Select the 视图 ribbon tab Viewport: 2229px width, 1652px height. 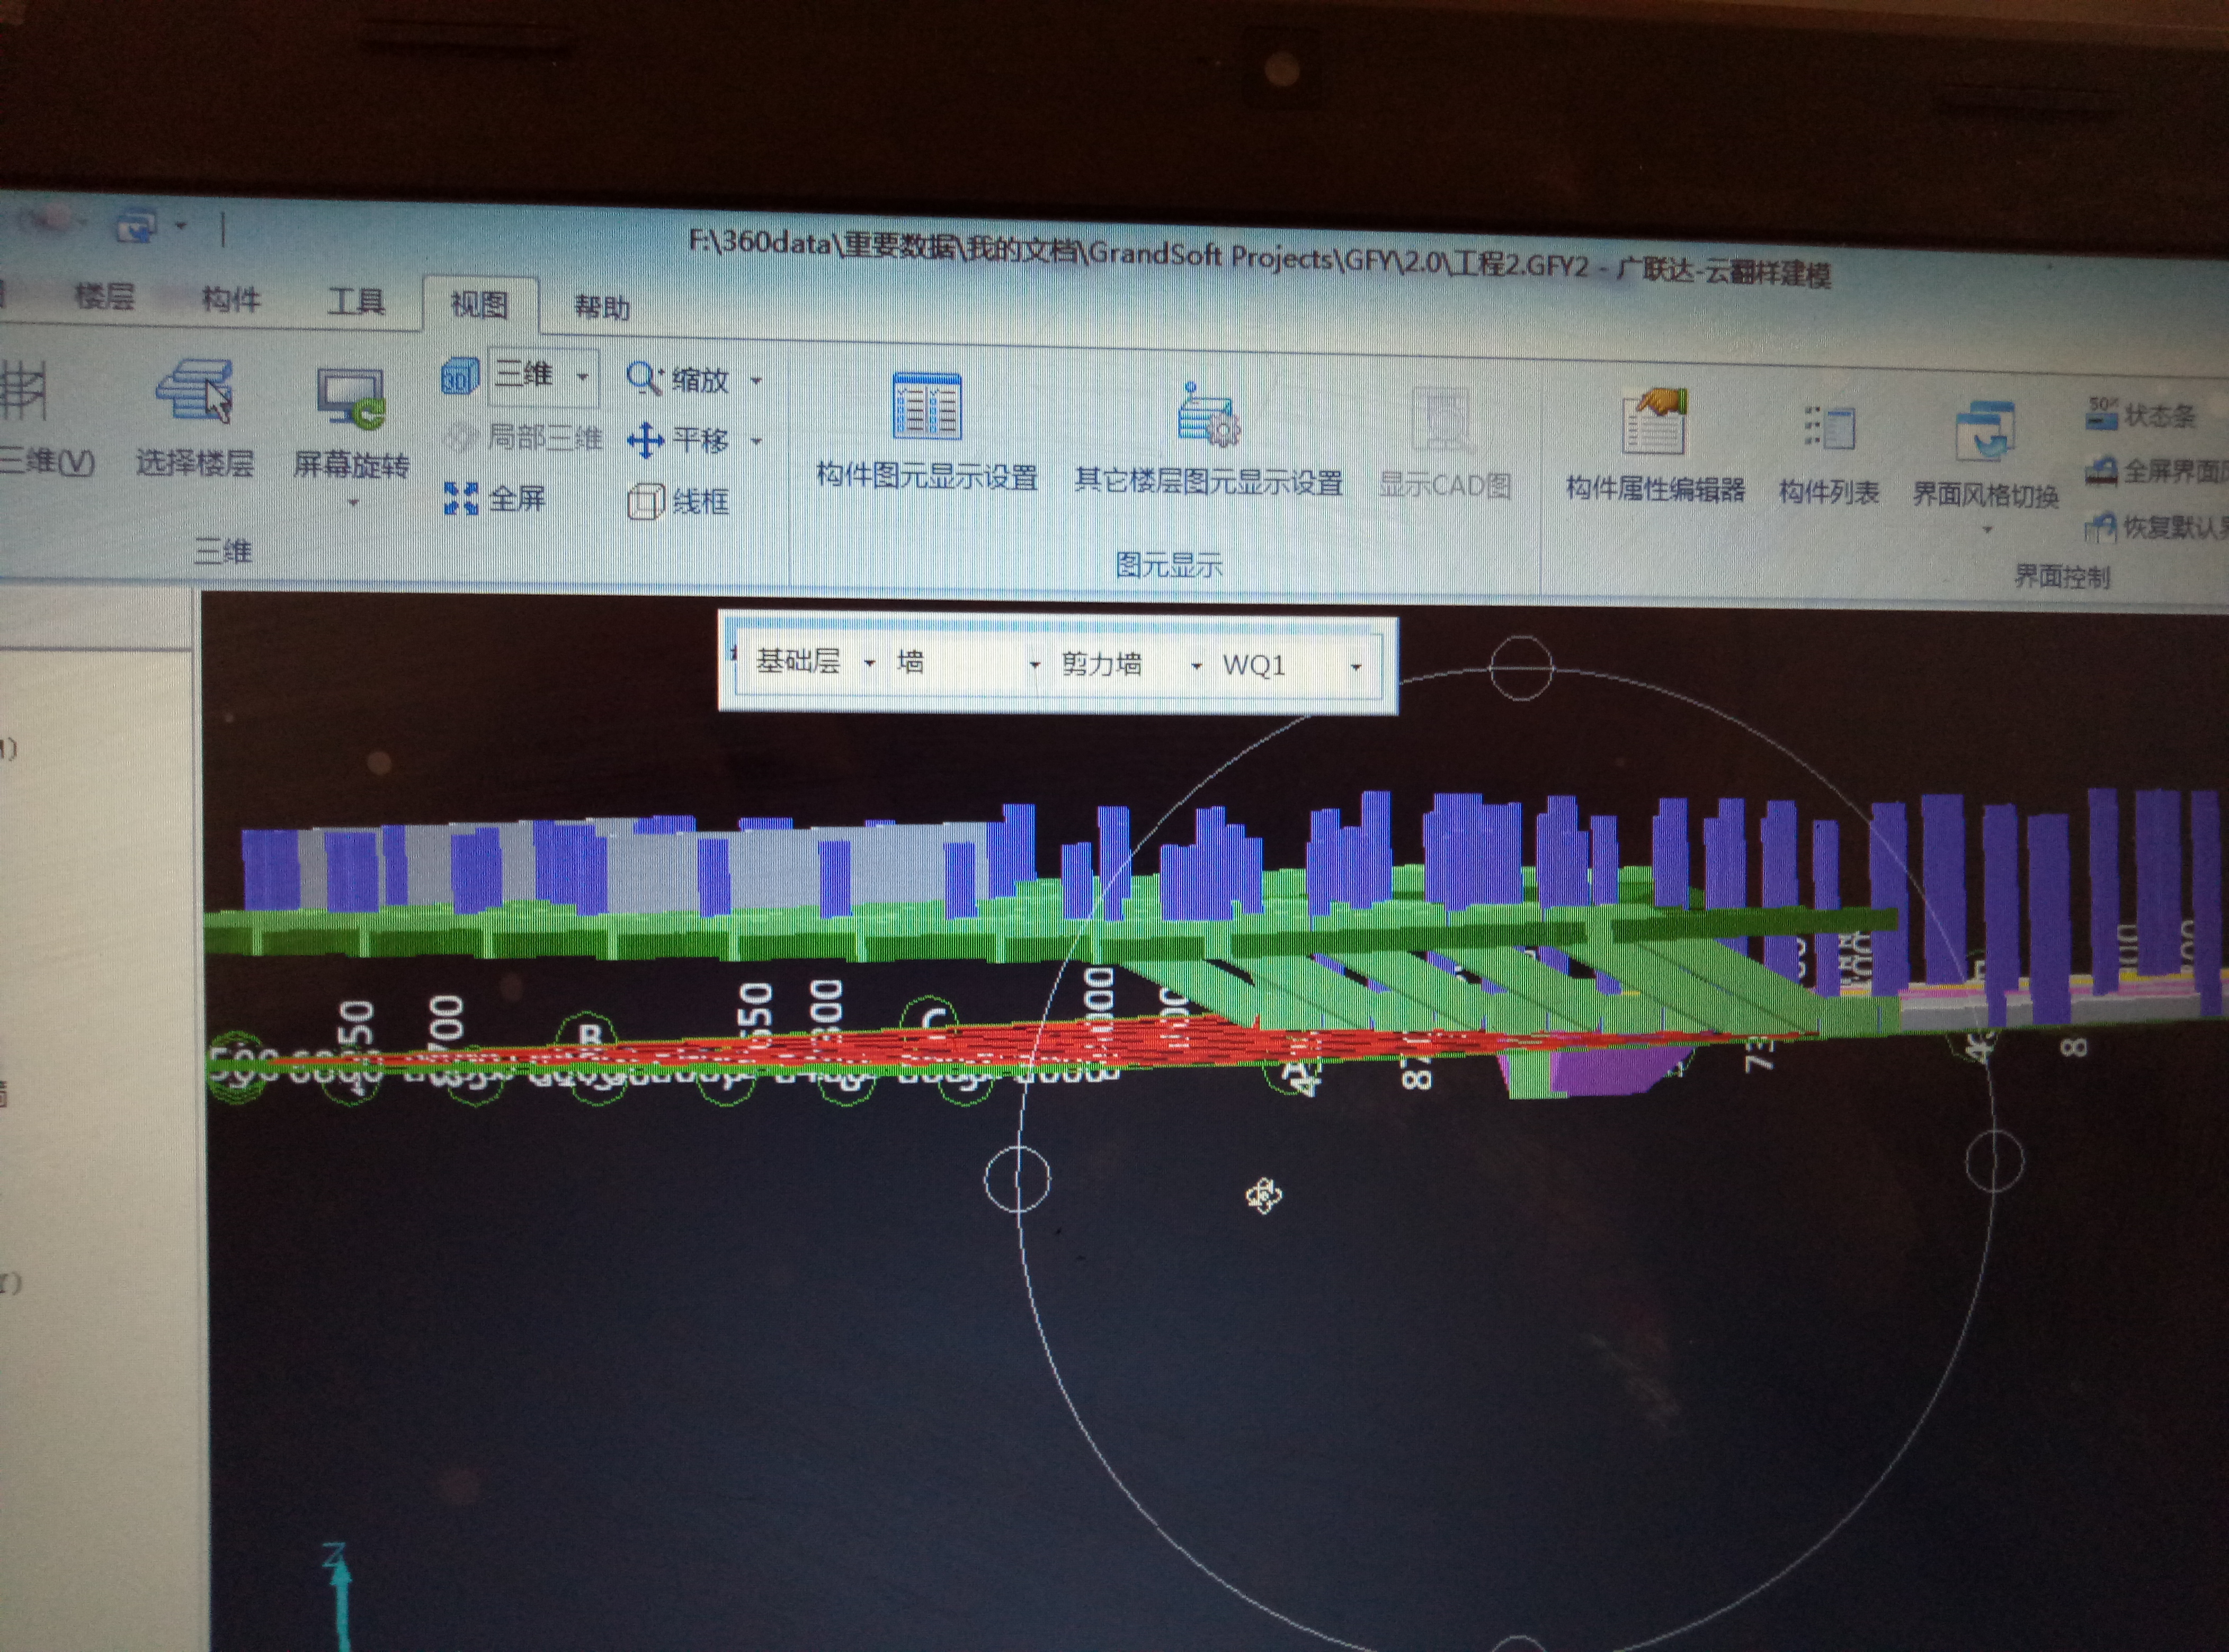479,304
